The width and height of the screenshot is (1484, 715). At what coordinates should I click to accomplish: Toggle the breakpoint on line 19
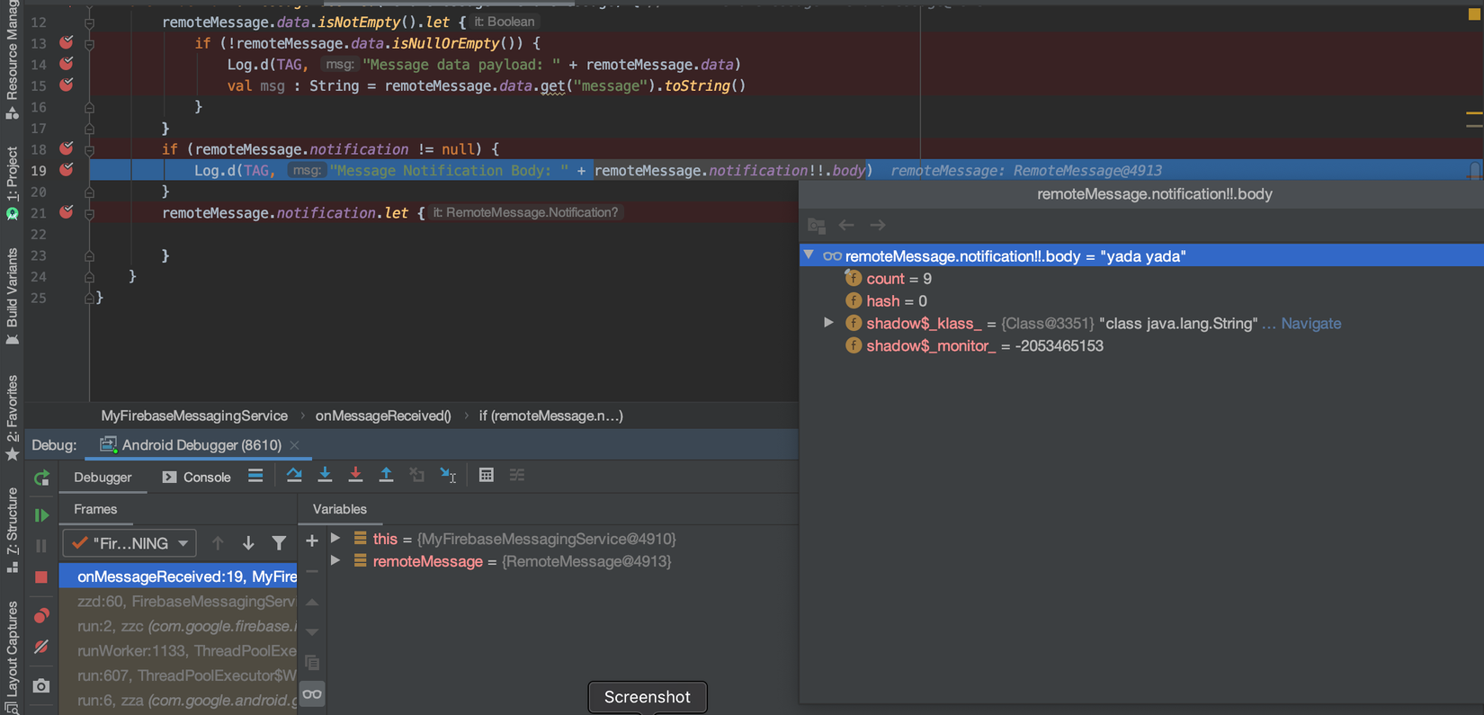pos(67,170)
